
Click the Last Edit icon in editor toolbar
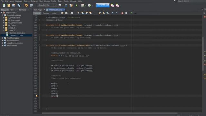62,13
